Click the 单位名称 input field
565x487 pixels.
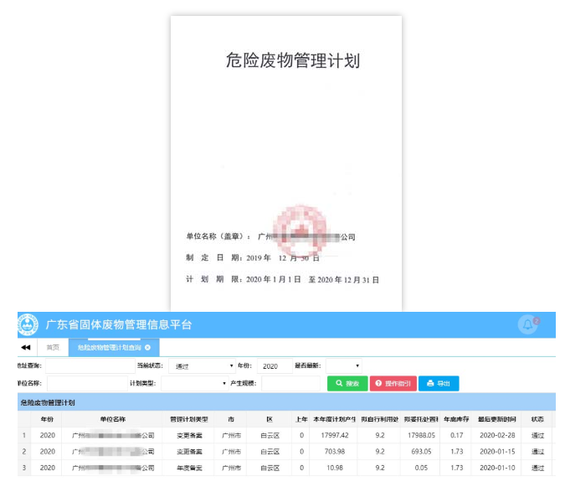pos(87,383)
